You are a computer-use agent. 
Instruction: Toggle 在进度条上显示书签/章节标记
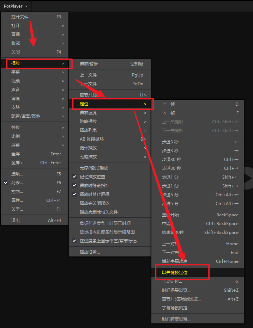coord(108,241)
